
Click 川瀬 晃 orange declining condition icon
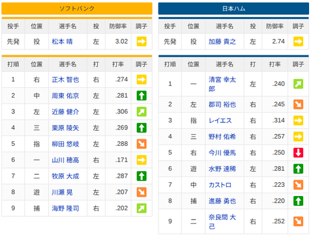(142, 192)
